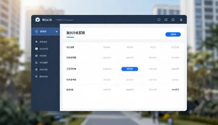Click the first of four header icons at top right
Viewport: 218px width, 125px height.
coord(159,20)
